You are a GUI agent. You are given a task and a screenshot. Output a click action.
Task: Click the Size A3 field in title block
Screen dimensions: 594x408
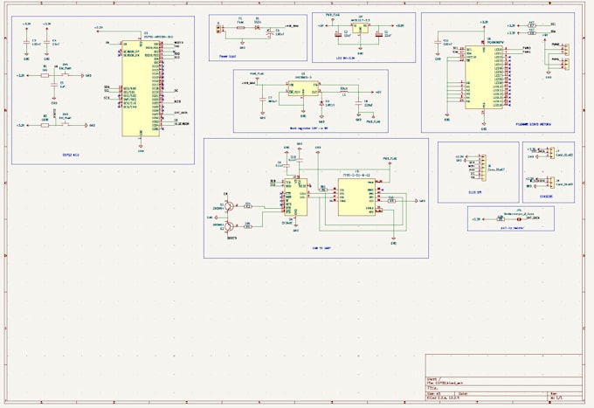point(434,394)
